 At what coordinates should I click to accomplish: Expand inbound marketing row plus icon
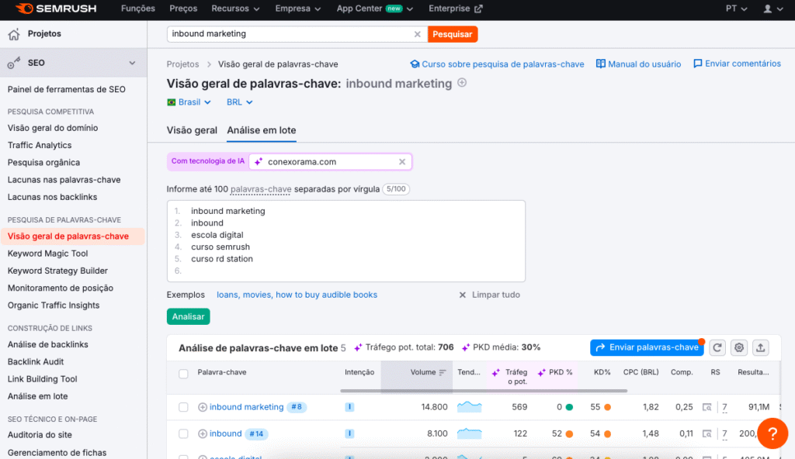(203, 407)
